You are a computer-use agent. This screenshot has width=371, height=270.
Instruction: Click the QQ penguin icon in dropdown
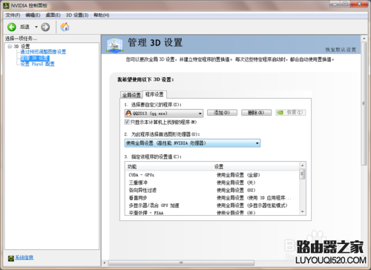point(128,113)
